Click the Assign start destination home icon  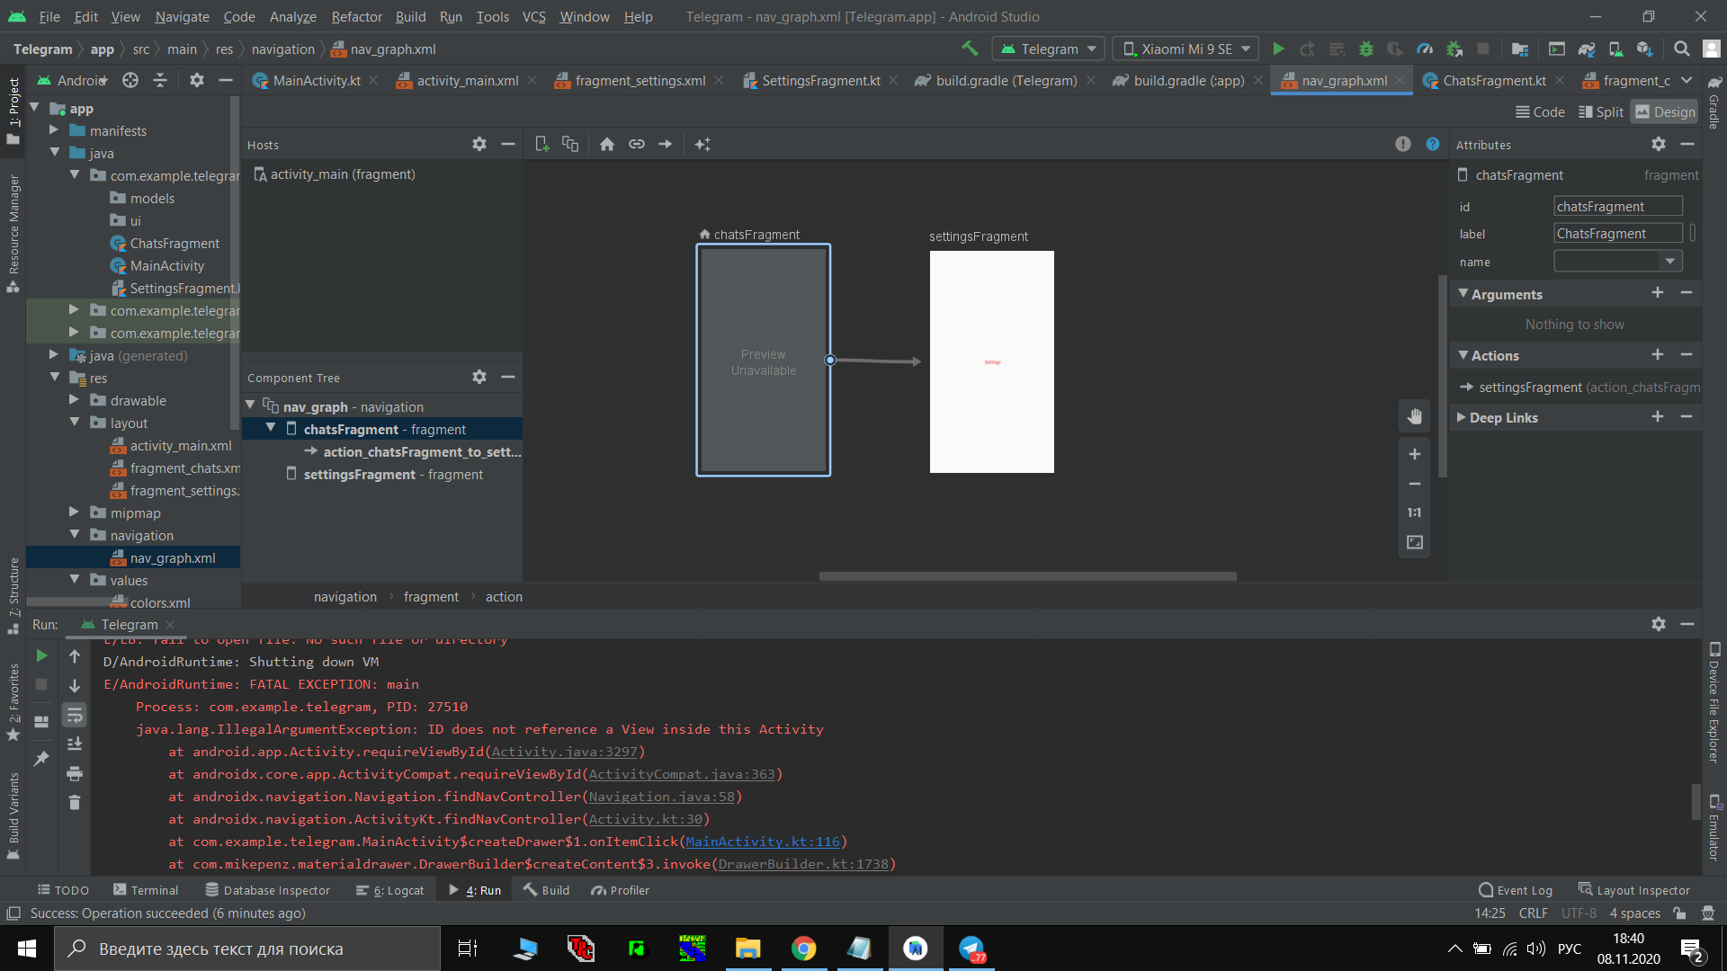(607, 144)
